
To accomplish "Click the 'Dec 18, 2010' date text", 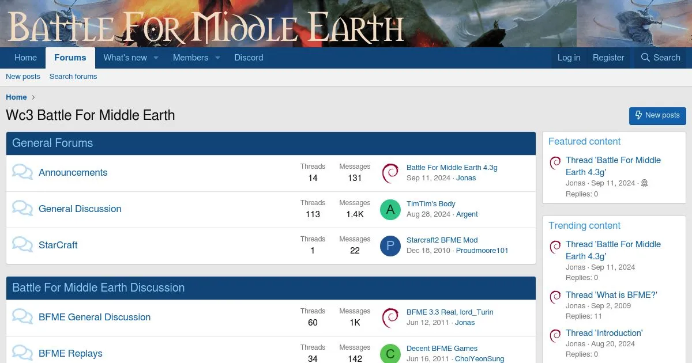I will pos(428,251).
